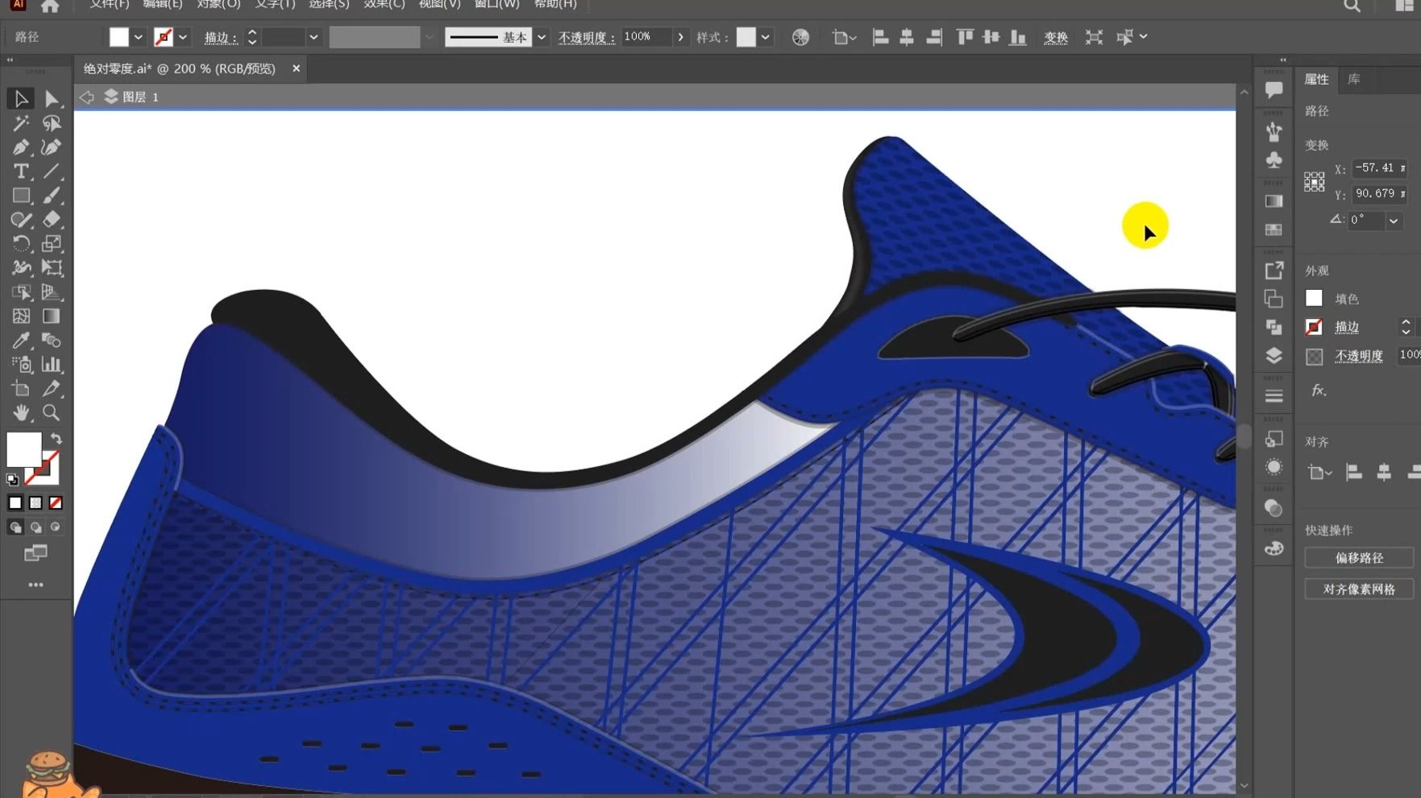
Task: Open brush definition 基本 dropdown
Action: [542, 37]
